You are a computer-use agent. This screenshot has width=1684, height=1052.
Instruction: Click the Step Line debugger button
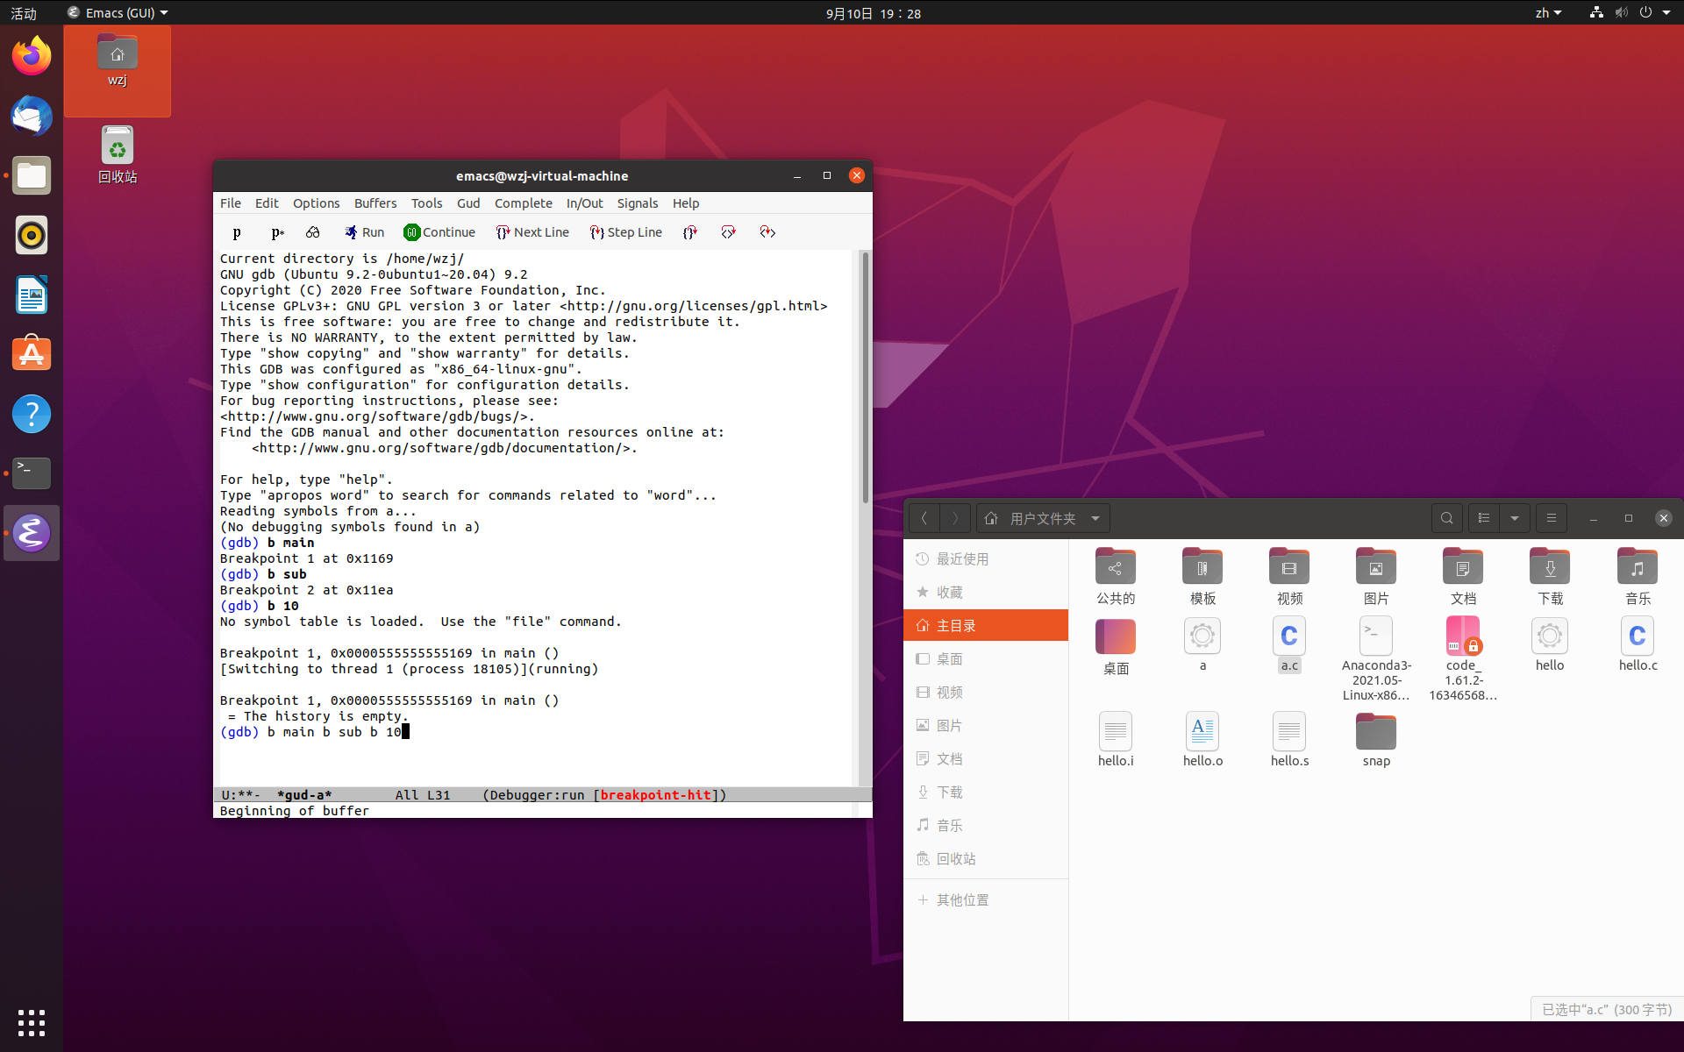pos(625,232)
